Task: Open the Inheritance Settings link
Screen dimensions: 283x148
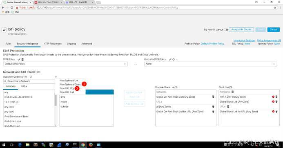Action: 244,40
